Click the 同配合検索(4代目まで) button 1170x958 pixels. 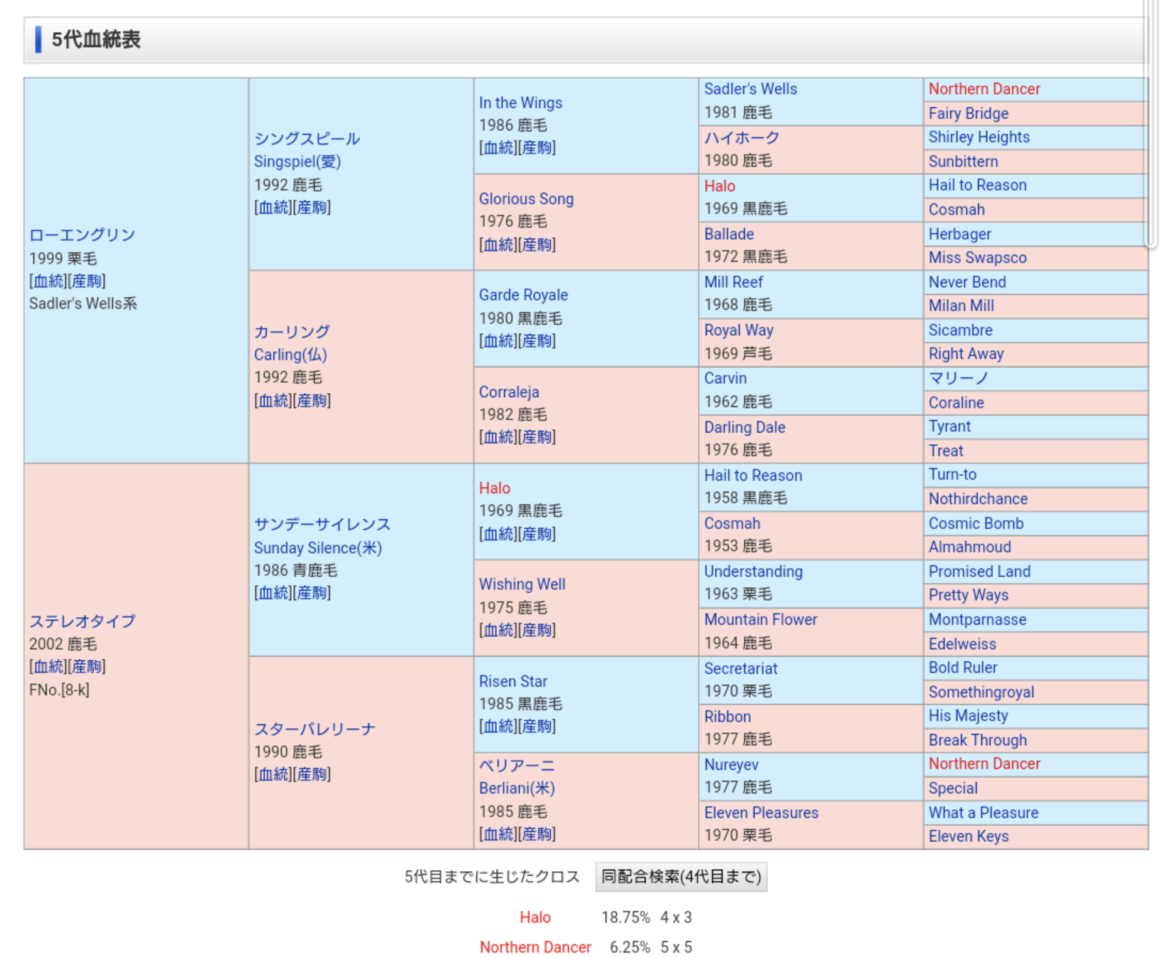tap(680, 876)
